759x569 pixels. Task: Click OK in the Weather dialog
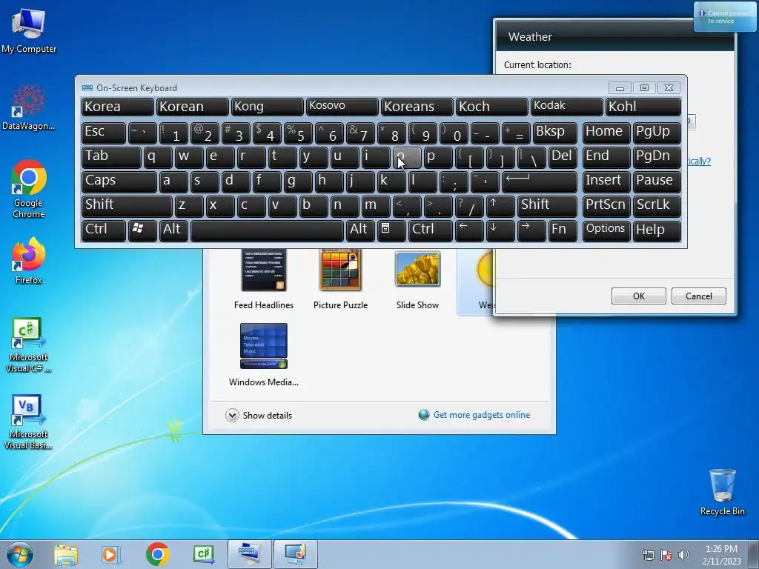click(x=638, y=296)
